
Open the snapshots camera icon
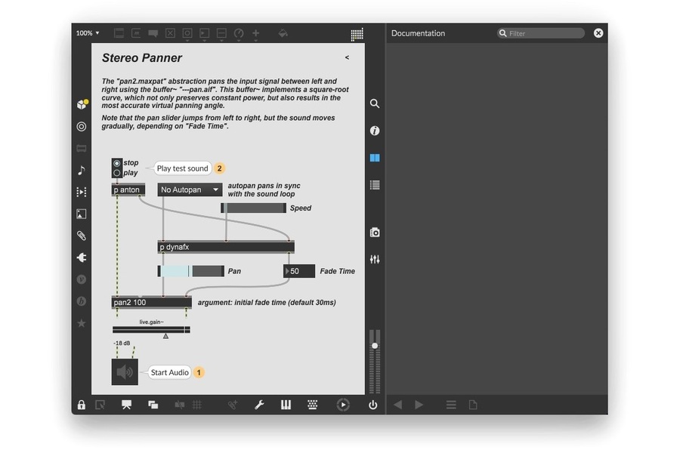coord(375,233)
